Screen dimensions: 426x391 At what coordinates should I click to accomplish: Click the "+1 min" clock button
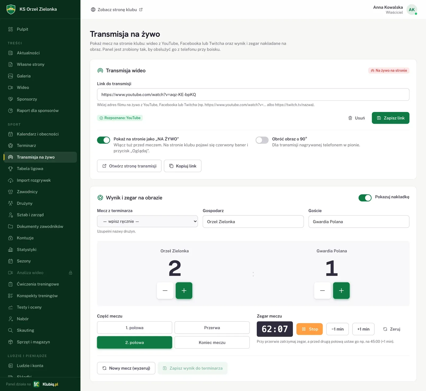[363, 329]
